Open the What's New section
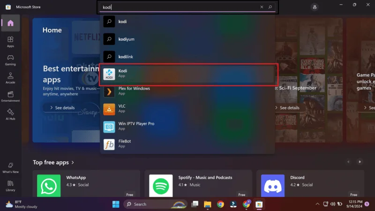 pyautogui.click(x=10, y=168)
